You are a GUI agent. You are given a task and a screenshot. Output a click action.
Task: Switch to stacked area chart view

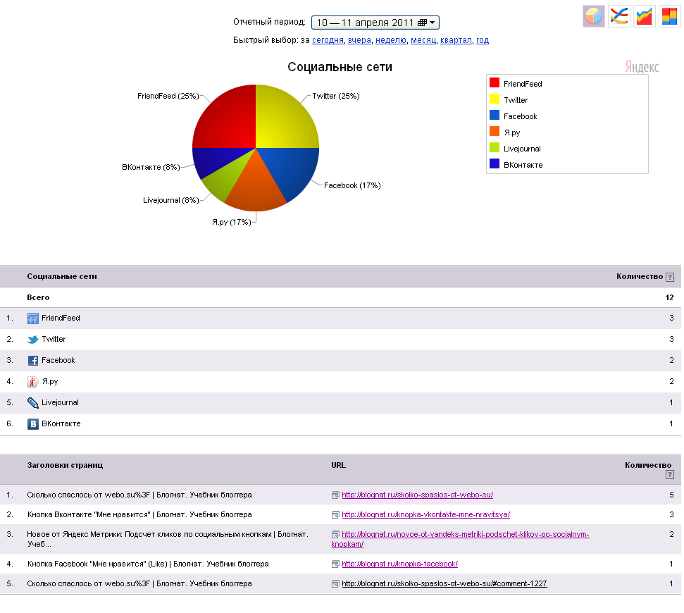(x=644, y=16)
